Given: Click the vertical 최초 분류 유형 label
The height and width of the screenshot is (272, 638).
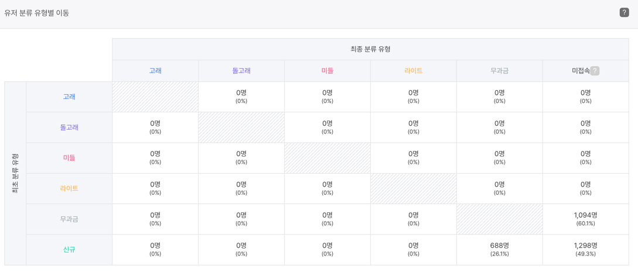Looking at the screenshot, I should click(15, 173).
